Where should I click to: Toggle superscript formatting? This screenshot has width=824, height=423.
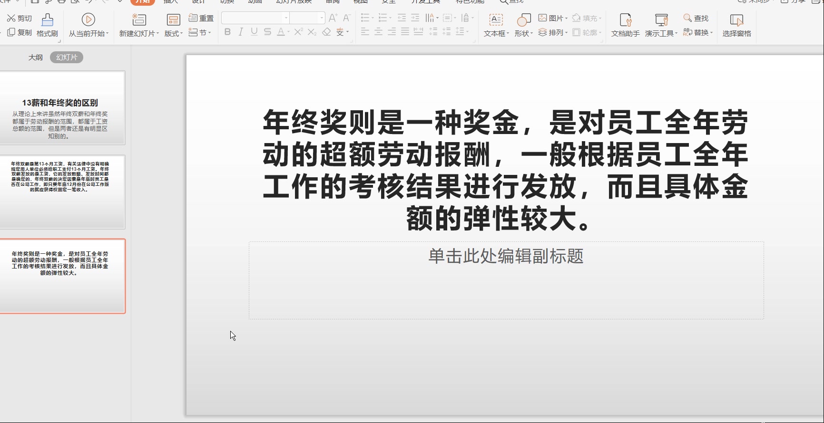click(298, 32)
